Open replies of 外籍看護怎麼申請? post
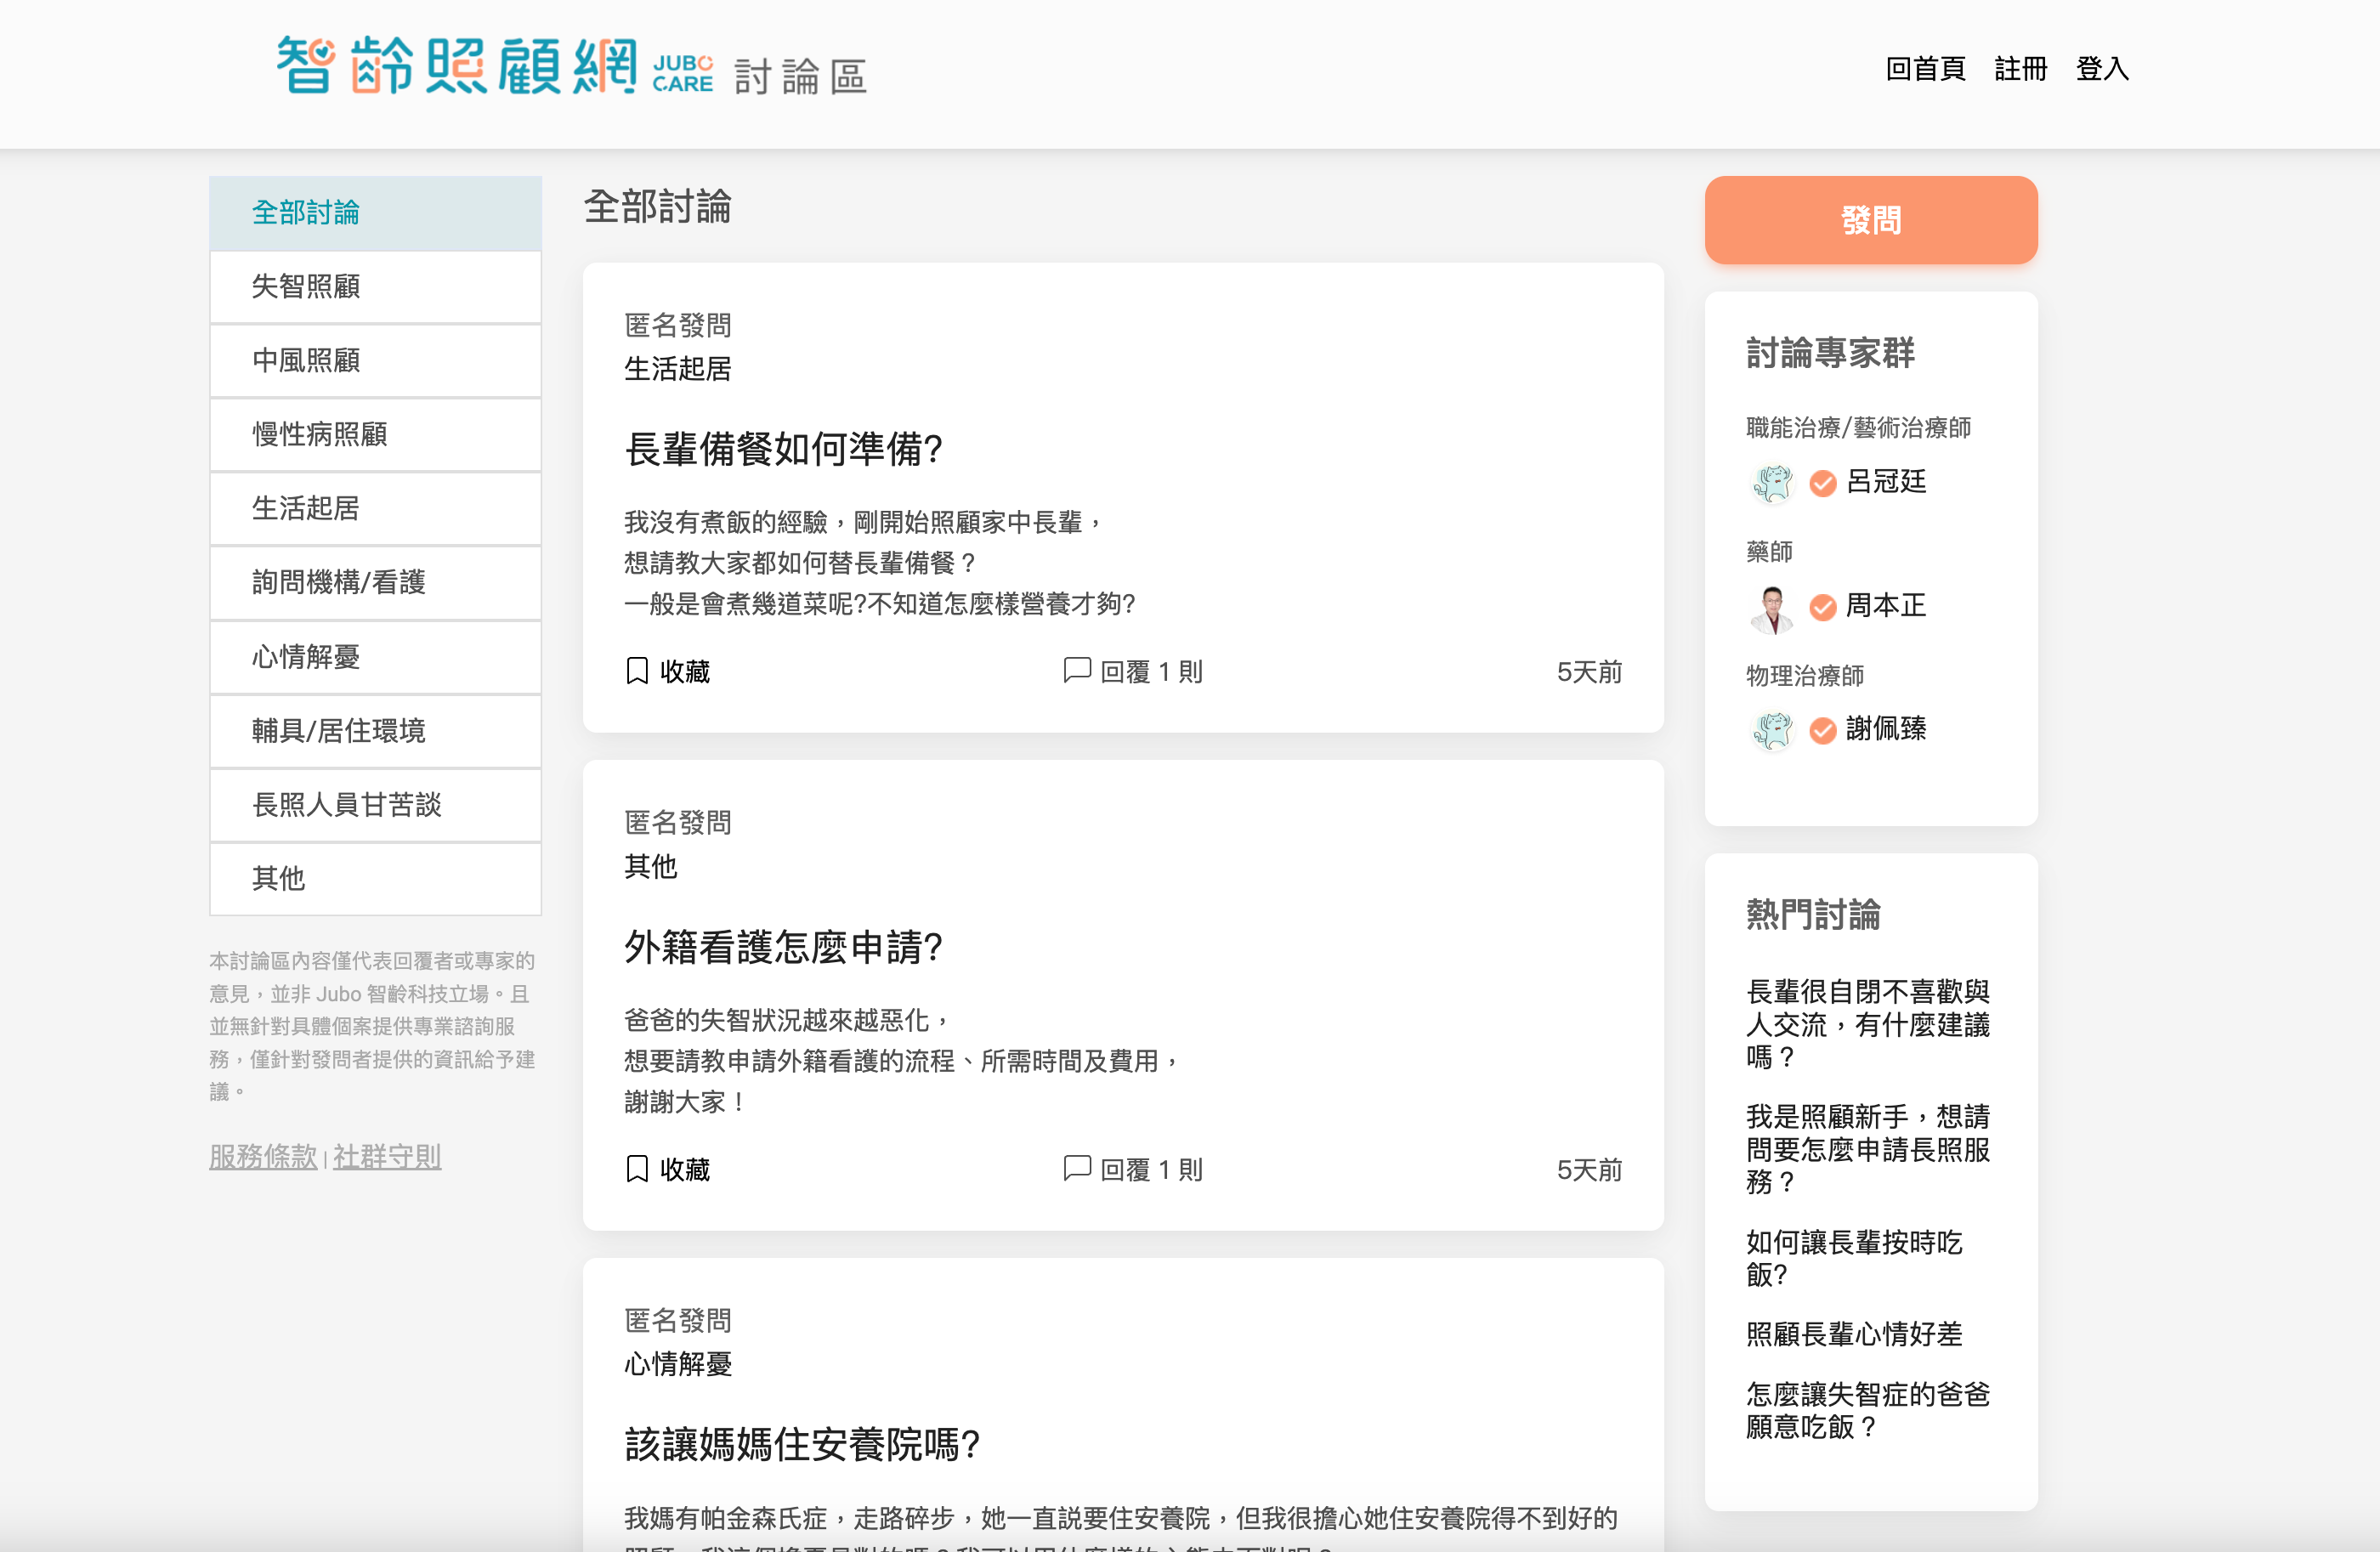The height and width of the screenshot is (1552, 2380). (x=1076, y=1168)
